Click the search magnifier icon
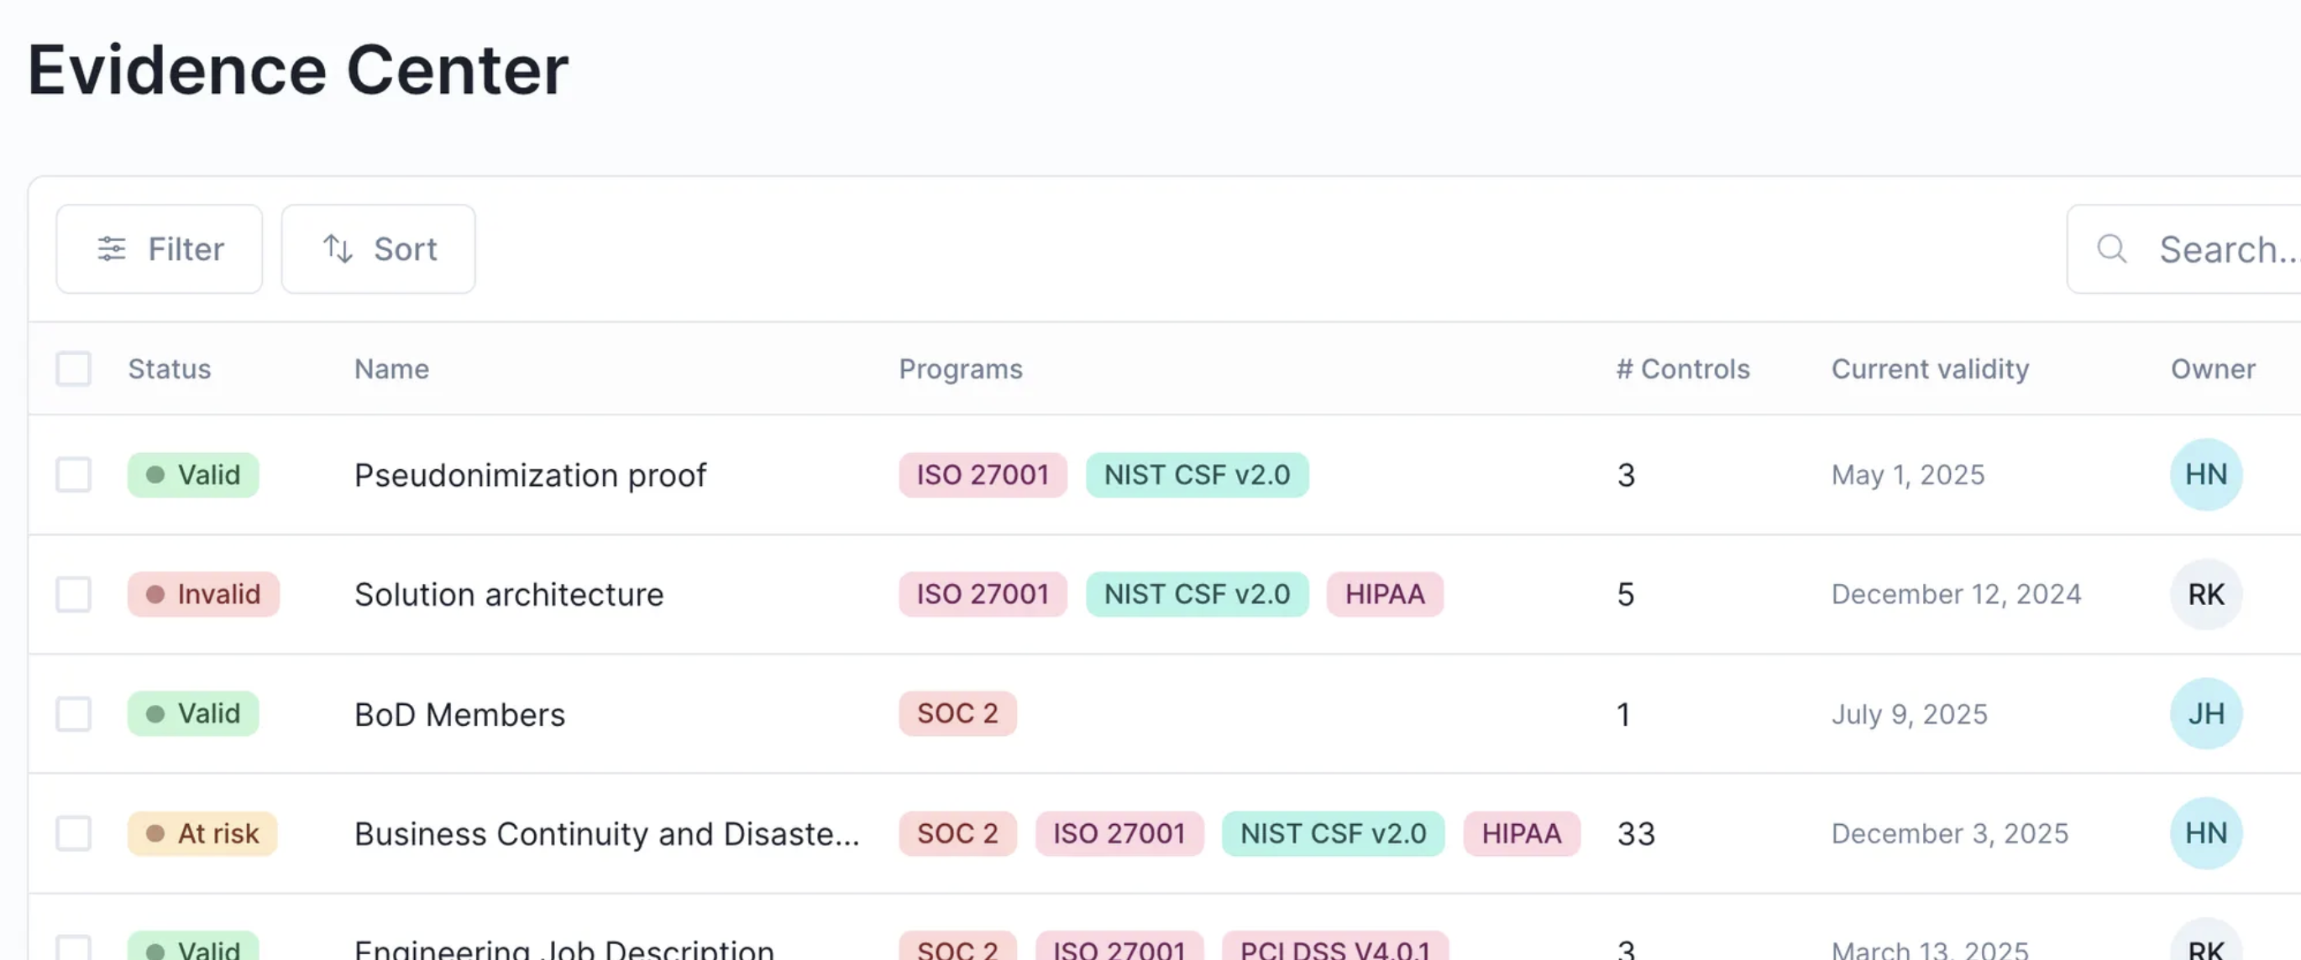 tap(2112, 249)
